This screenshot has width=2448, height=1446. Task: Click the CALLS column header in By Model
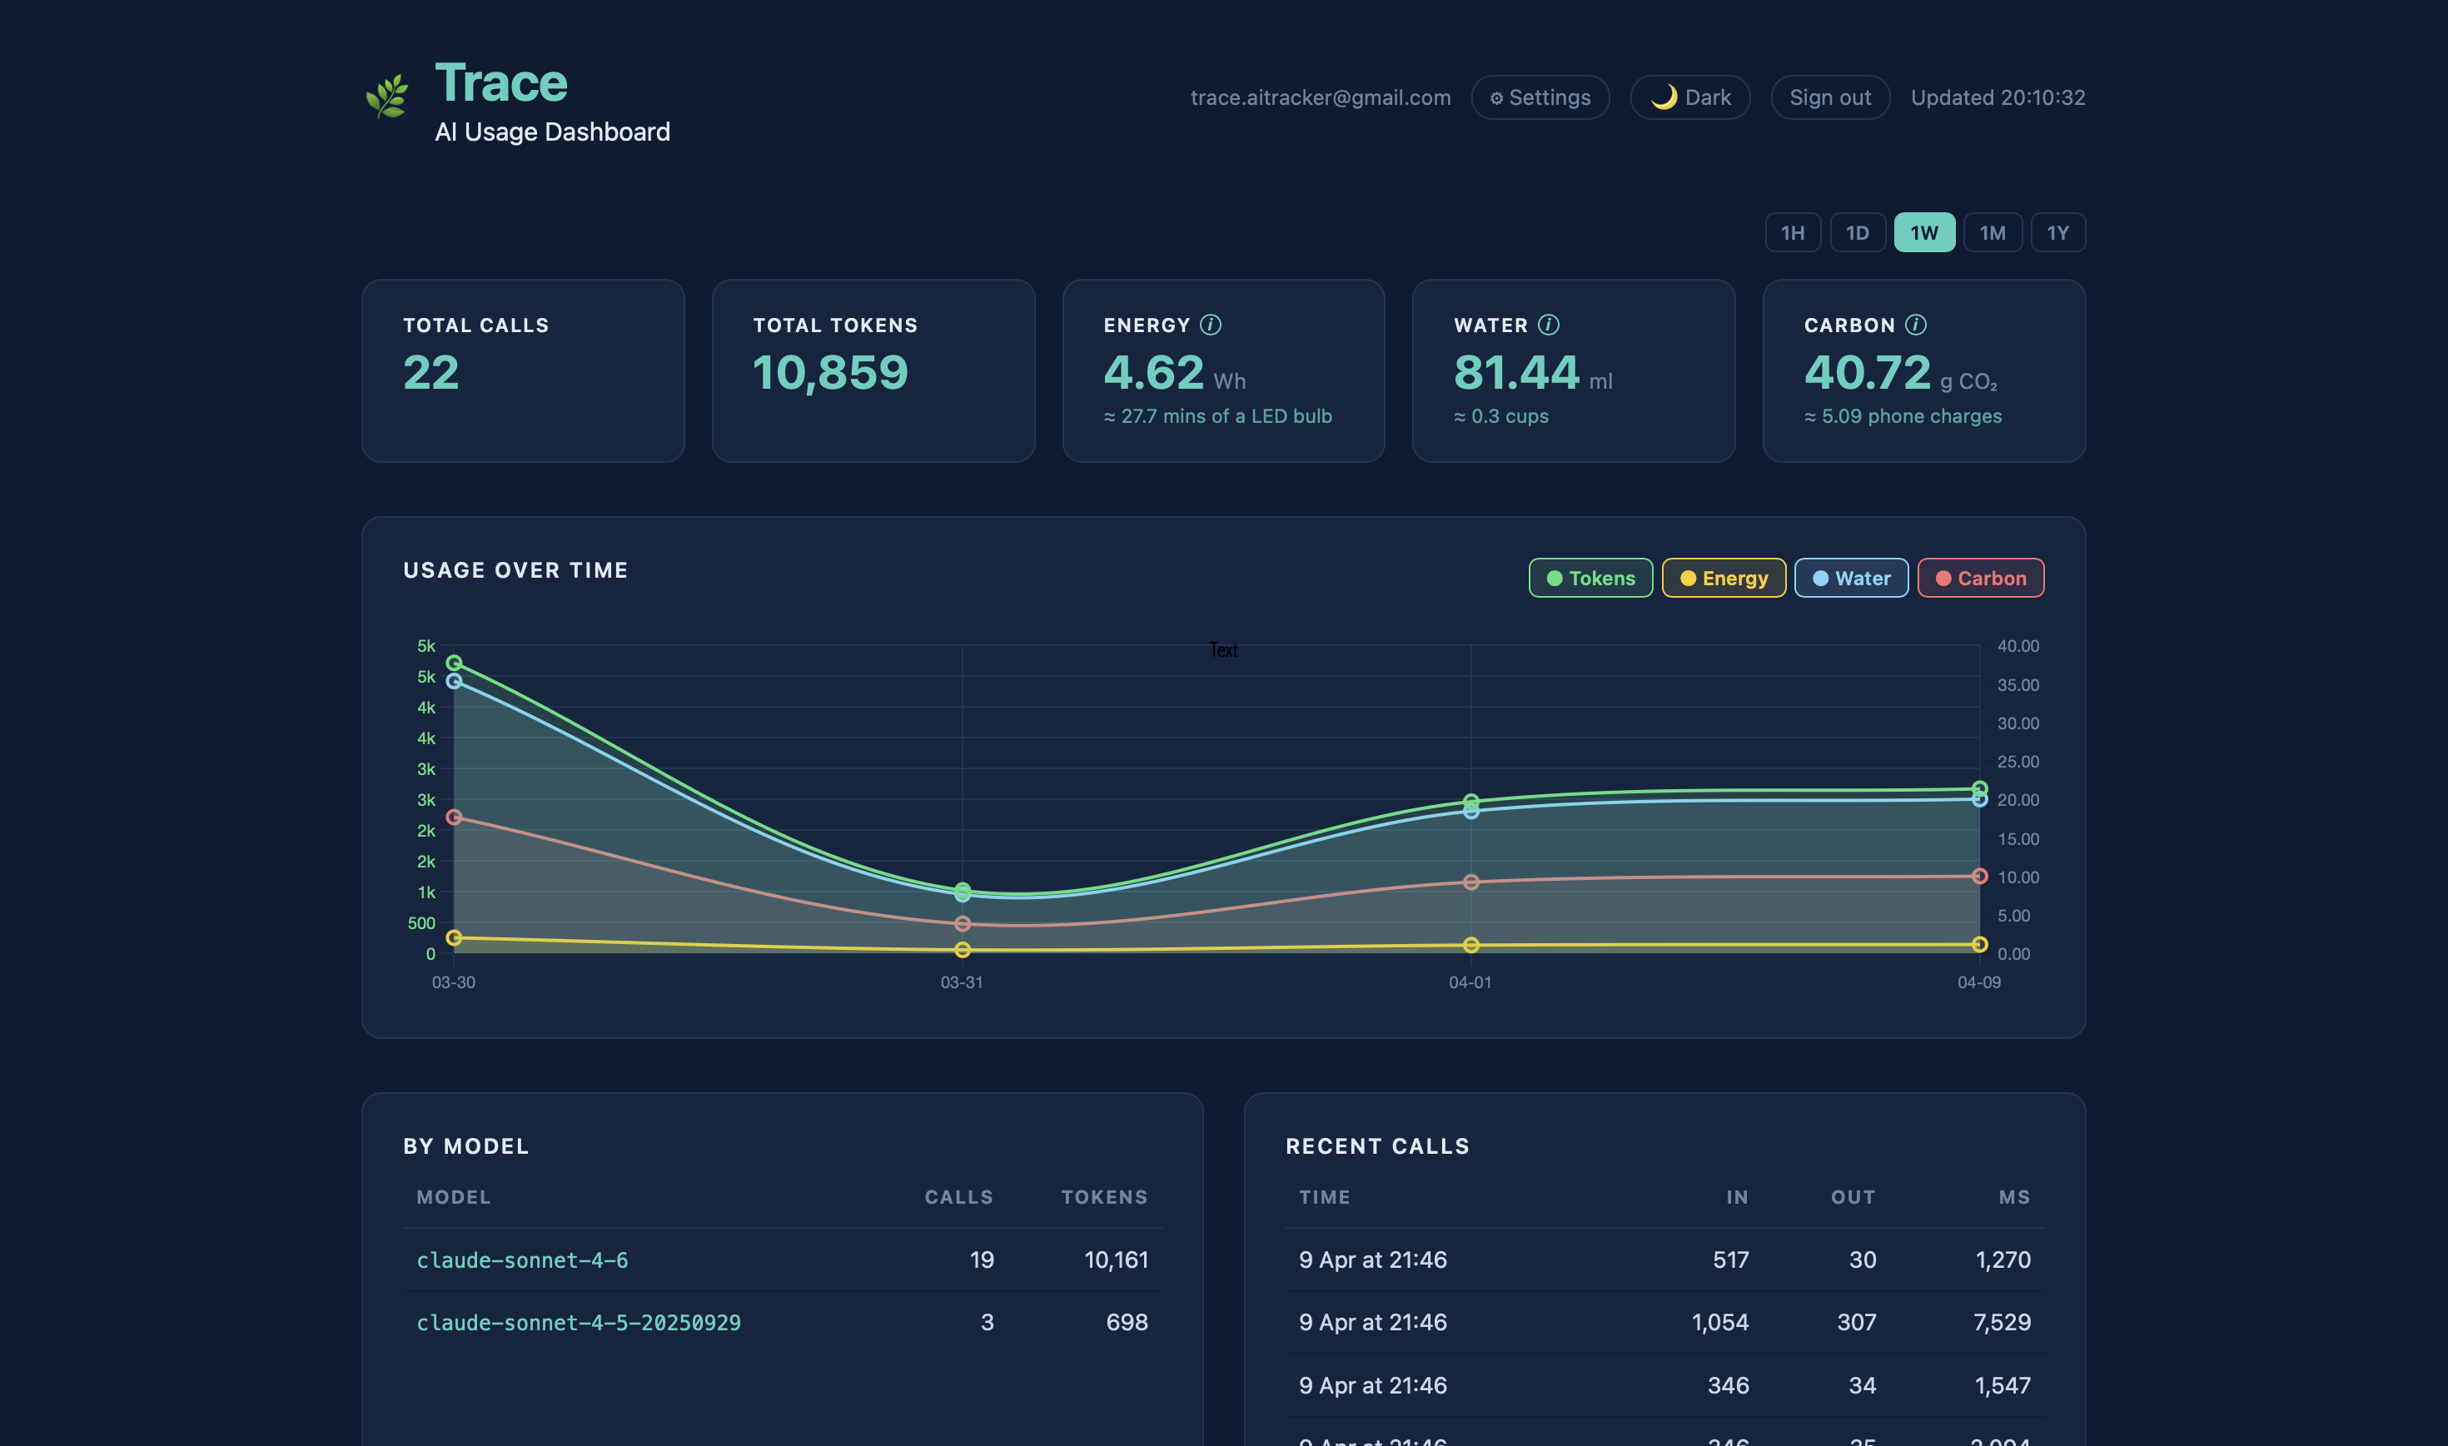coord(959,1196)
